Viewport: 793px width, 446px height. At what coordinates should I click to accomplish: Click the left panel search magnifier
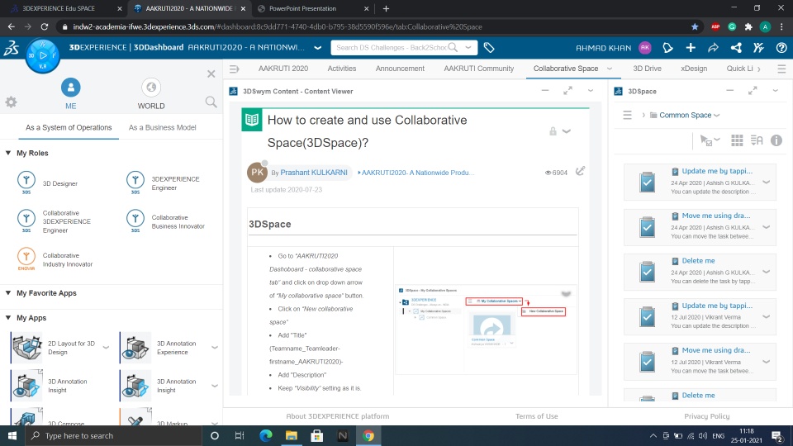211,102
